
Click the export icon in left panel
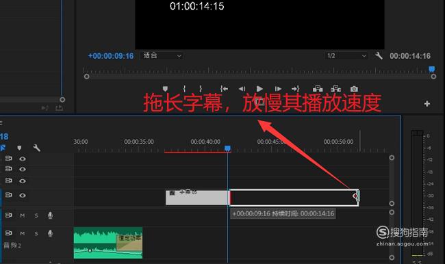(x=60, y=108)
